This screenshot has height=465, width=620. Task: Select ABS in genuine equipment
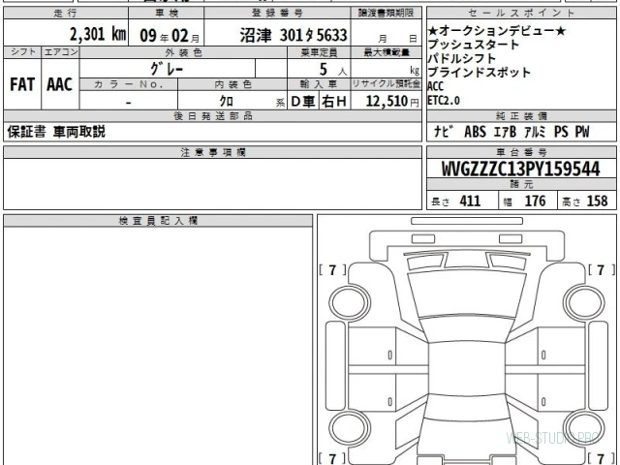[x=475, y=132]
